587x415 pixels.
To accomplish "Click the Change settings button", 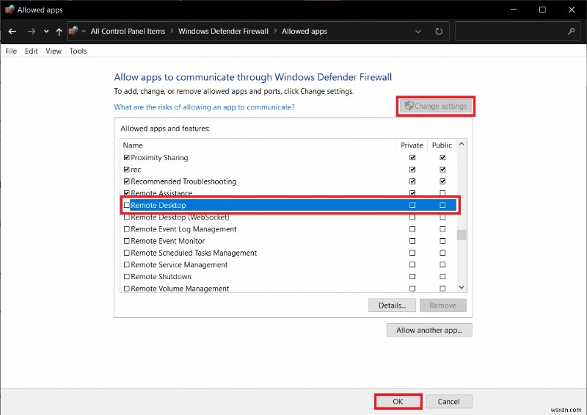I will pyautogui.click(x=436, y=106).
